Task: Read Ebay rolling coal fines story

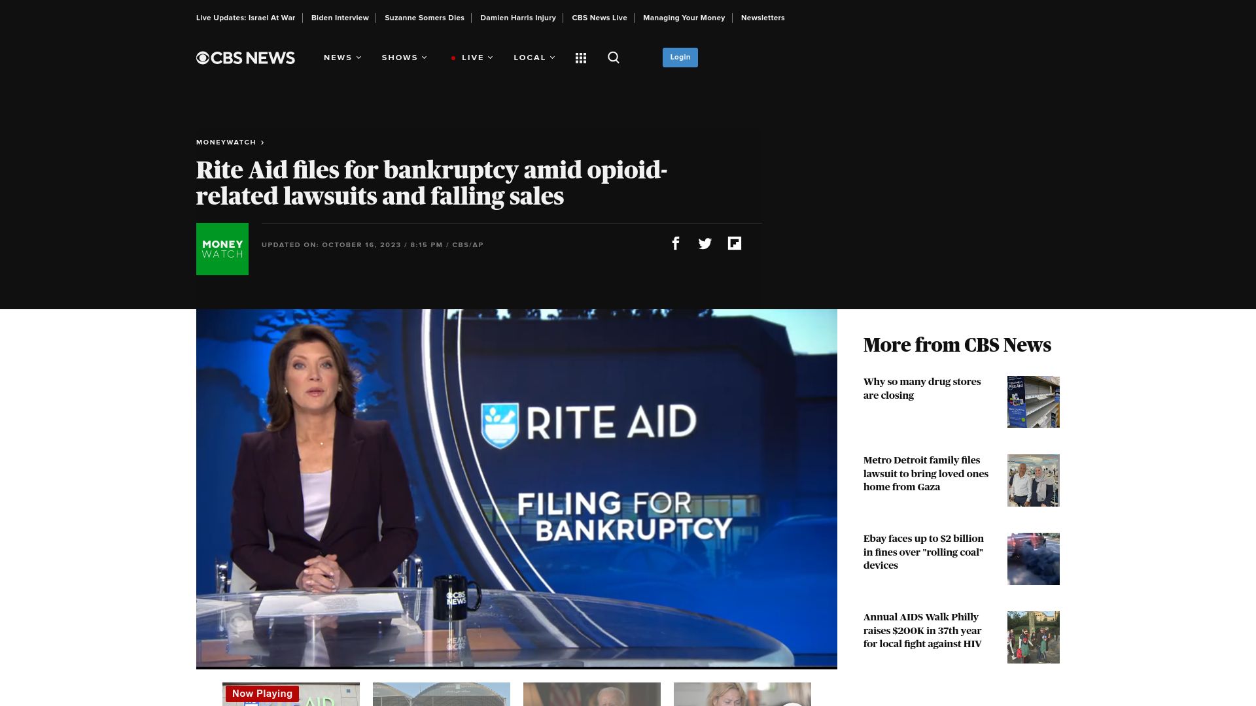Action: point(924,552)
